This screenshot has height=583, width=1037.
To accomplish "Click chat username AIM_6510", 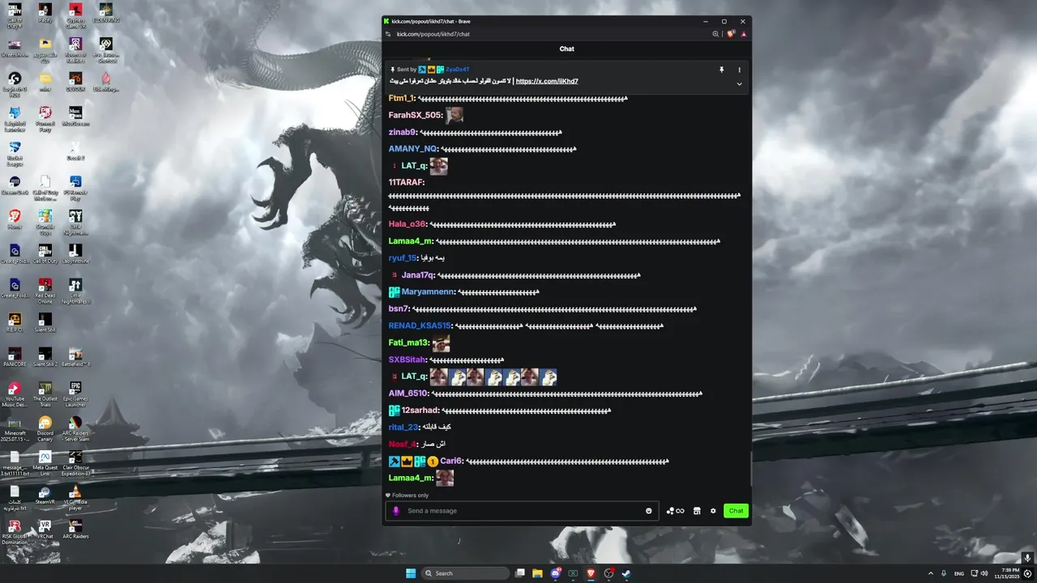I will (408, 394).
